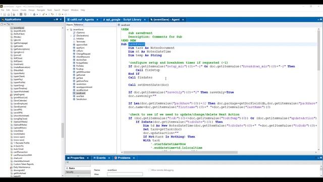Select saveTask in objects tree
The width and height of the screenshot is (323, 182).
[x=80, y=96]
